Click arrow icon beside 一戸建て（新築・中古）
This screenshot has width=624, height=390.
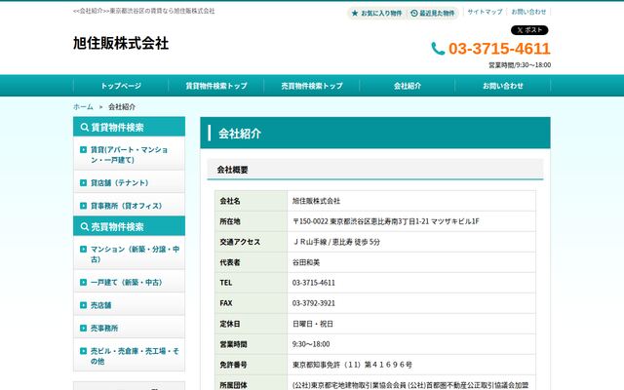point(83,282)
